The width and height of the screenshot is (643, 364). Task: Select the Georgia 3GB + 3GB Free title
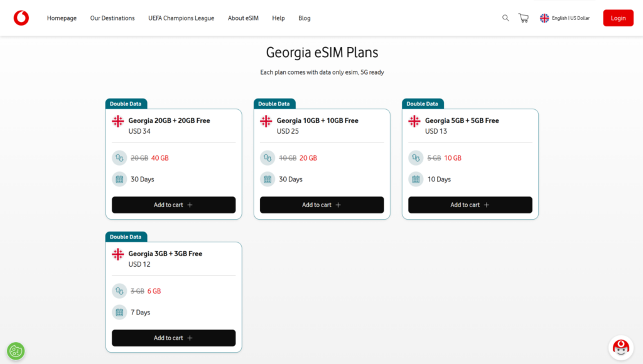point(165,254)
